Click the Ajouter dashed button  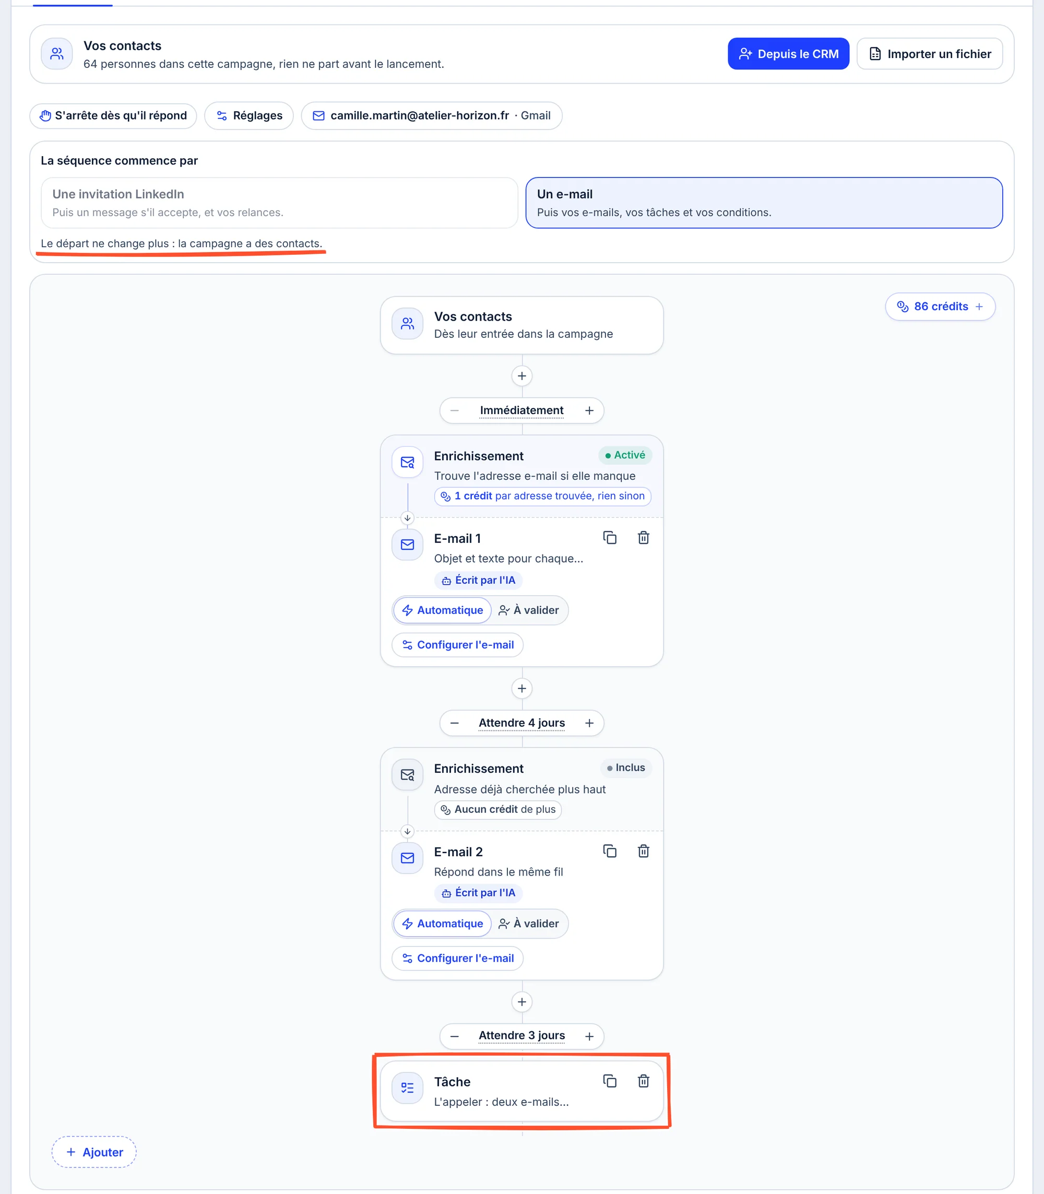click(x=94, y=1152)
